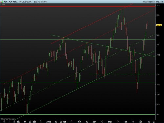Click the apr label on time axis
The height and width of the screenshot is (123, 164).
[94, 122]
